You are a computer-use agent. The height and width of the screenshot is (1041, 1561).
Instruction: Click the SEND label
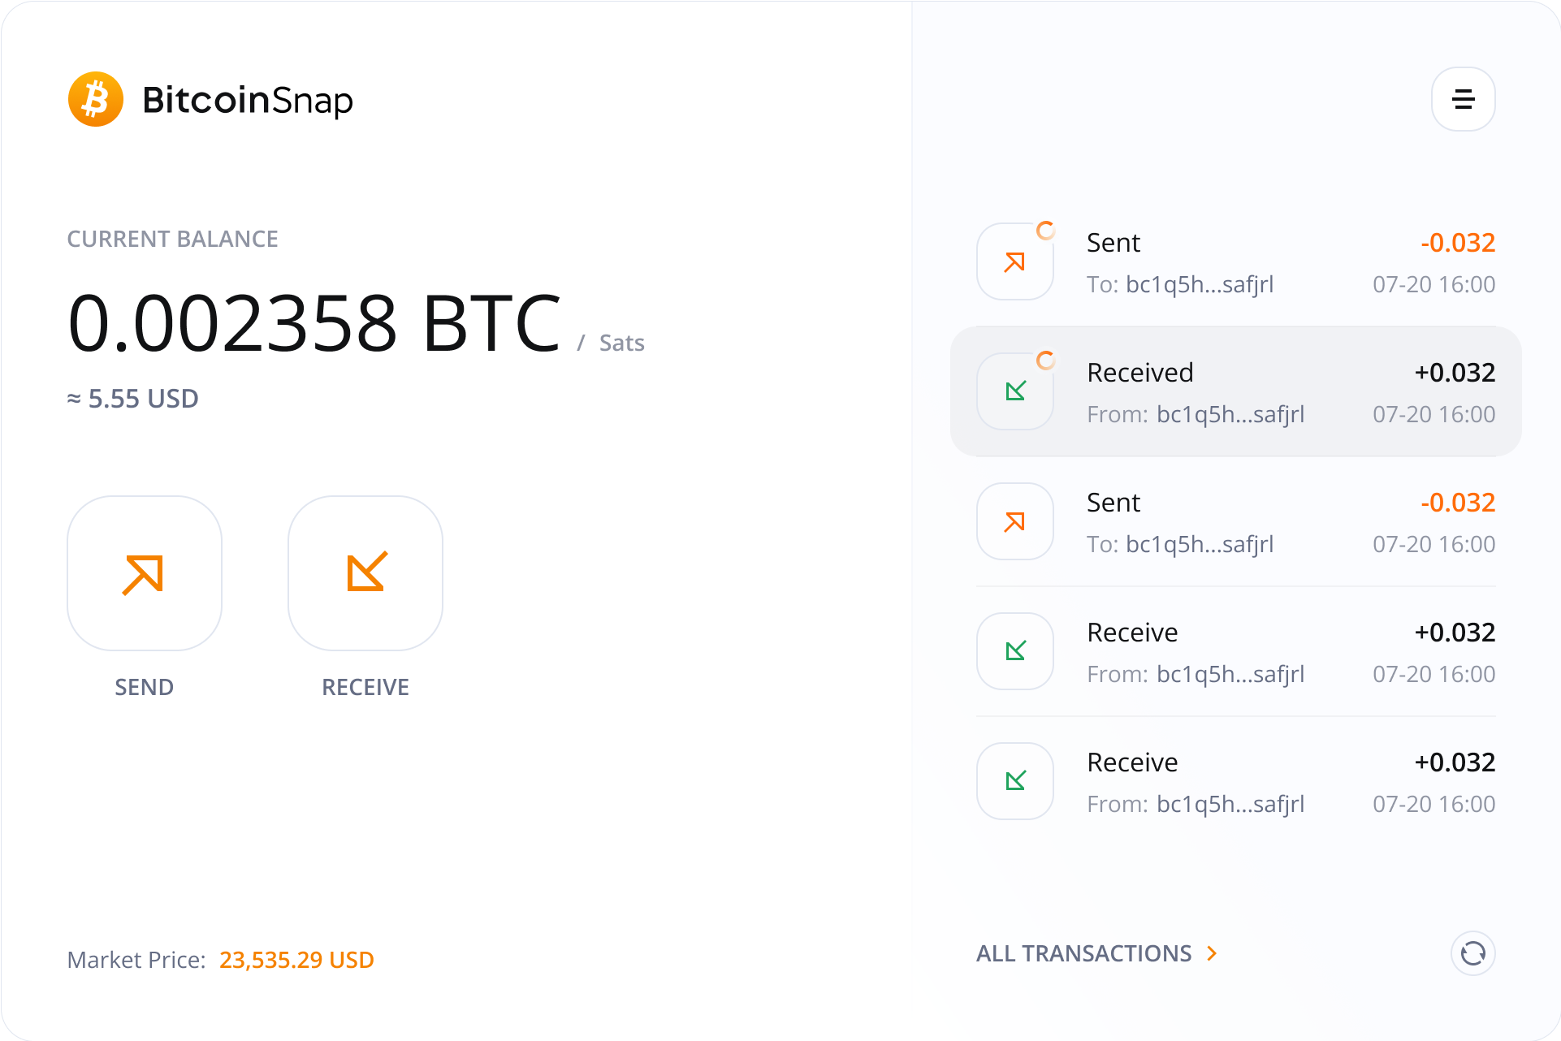point(145,687)
